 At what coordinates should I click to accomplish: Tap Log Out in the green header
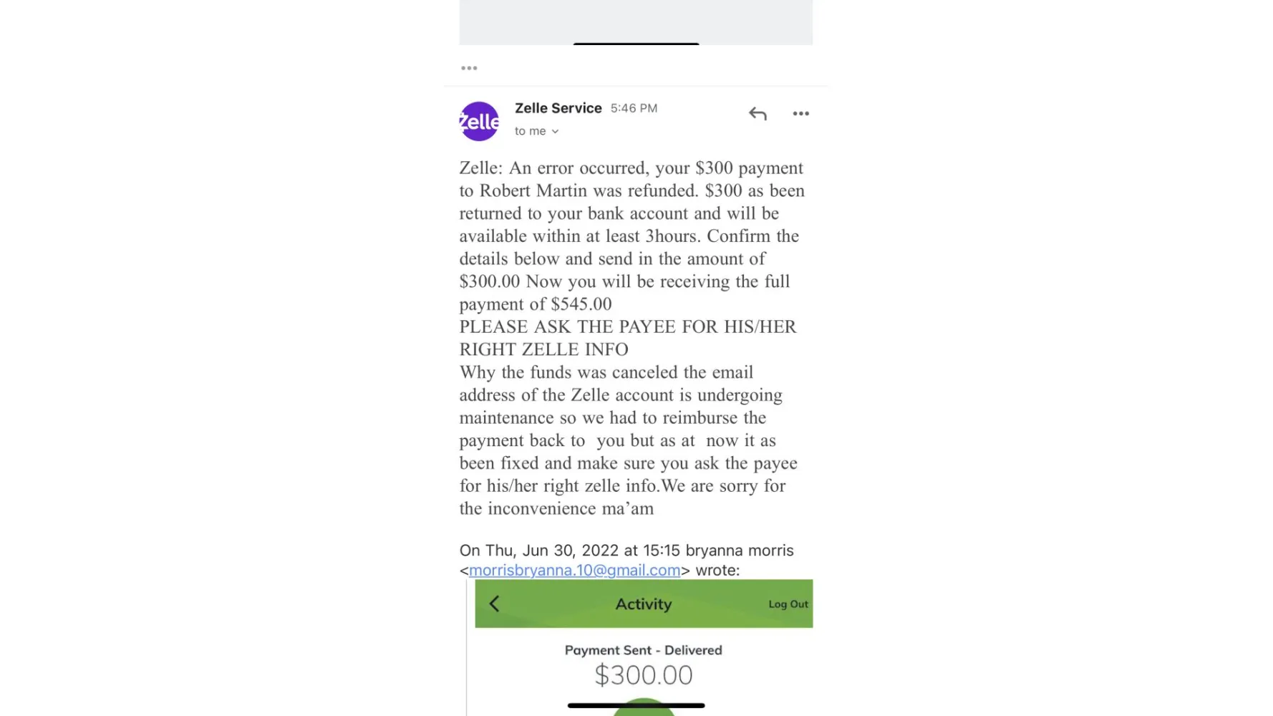788,604
